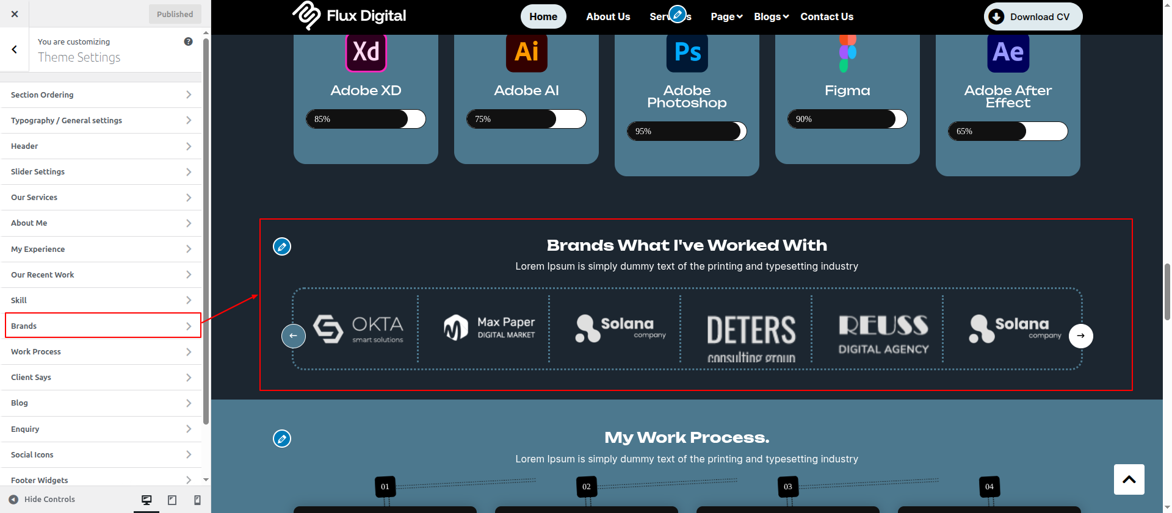Click the Download CV button
This screenshot has width=1172, height=513.
click(1033, 16)
